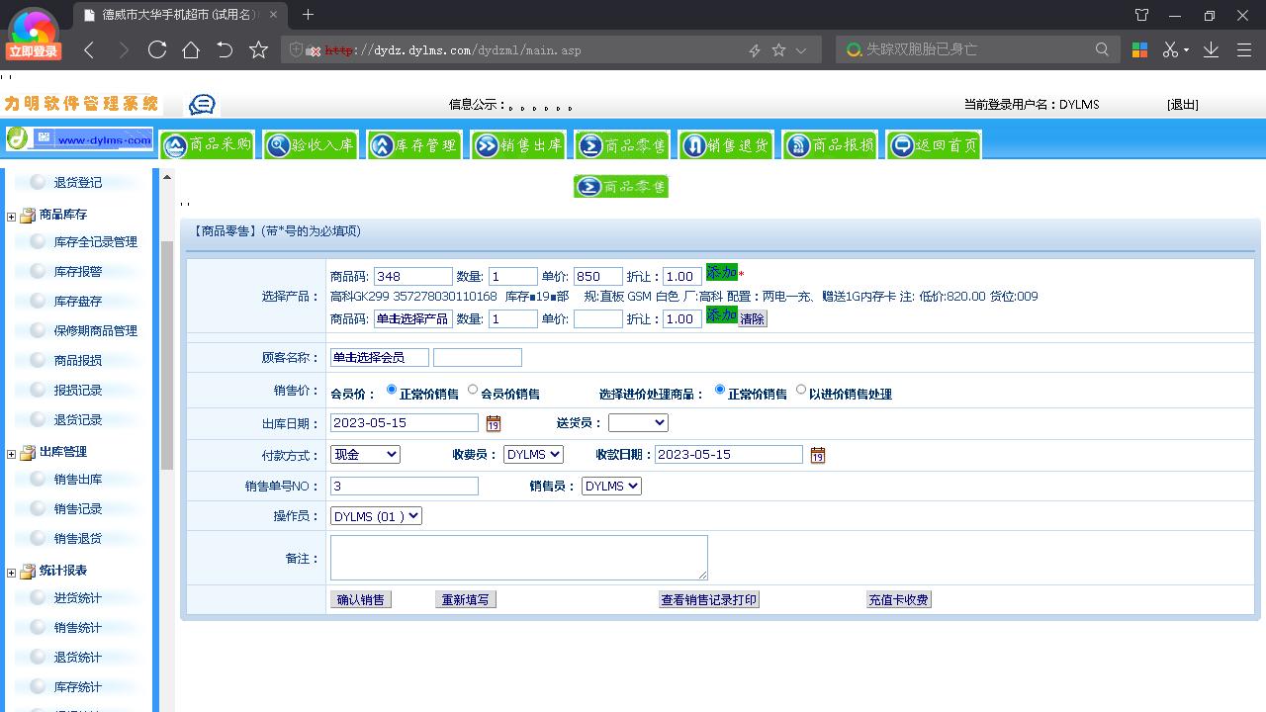This screenshot has height=712, width=1266.
Task: Open the 送货员 delivery person dropdown
Action: [638, 422]
